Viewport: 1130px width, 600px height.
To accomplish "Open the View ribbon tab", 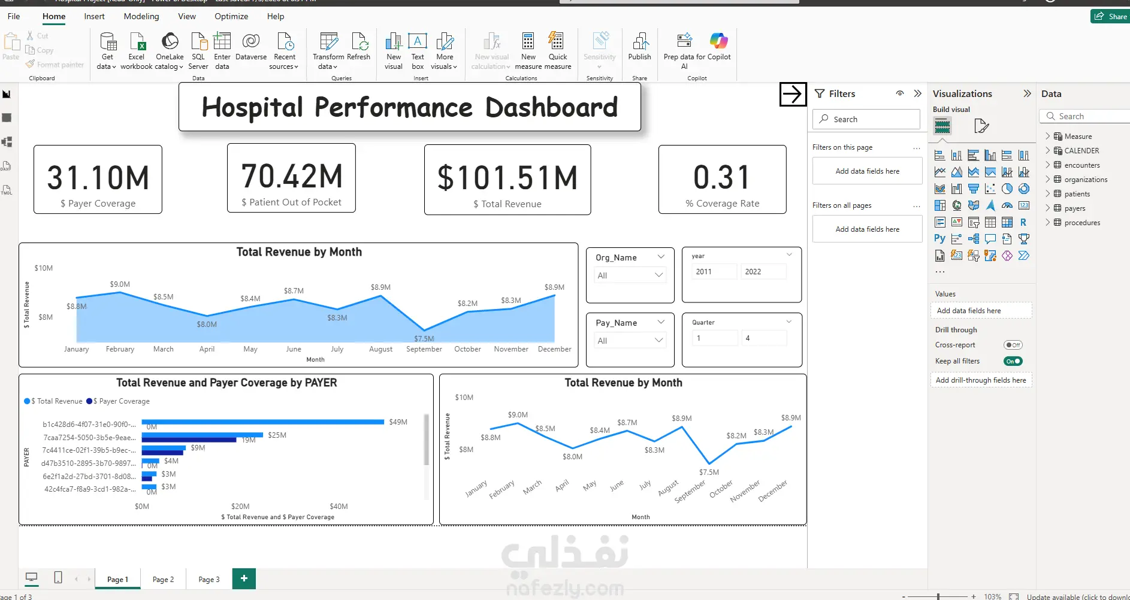I will tap(187, 16).
